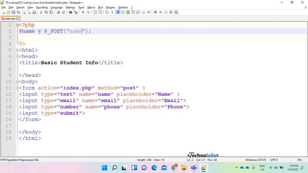
Task: Click the length : 364 status entry
Action: click(144, 160)
